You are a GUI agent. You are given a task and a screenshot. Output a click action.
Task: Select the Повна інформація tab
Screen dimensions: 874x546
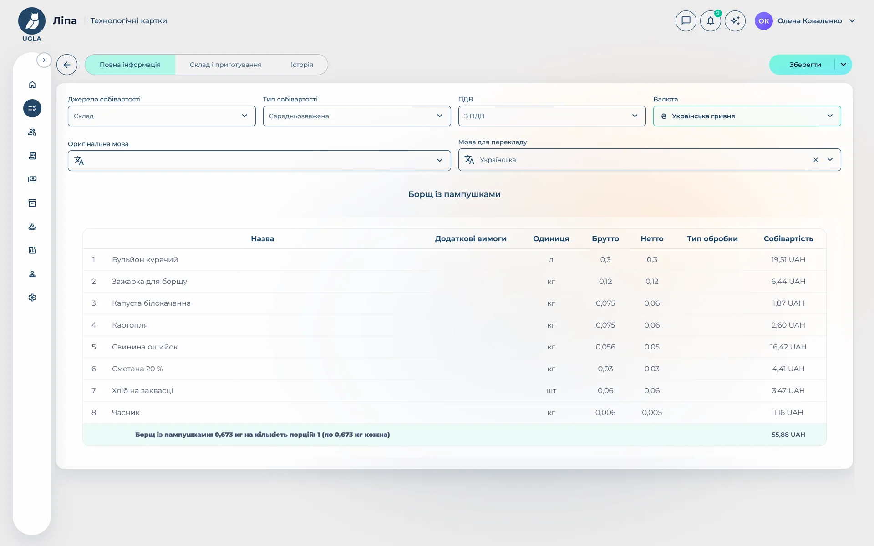click(130, 65)
